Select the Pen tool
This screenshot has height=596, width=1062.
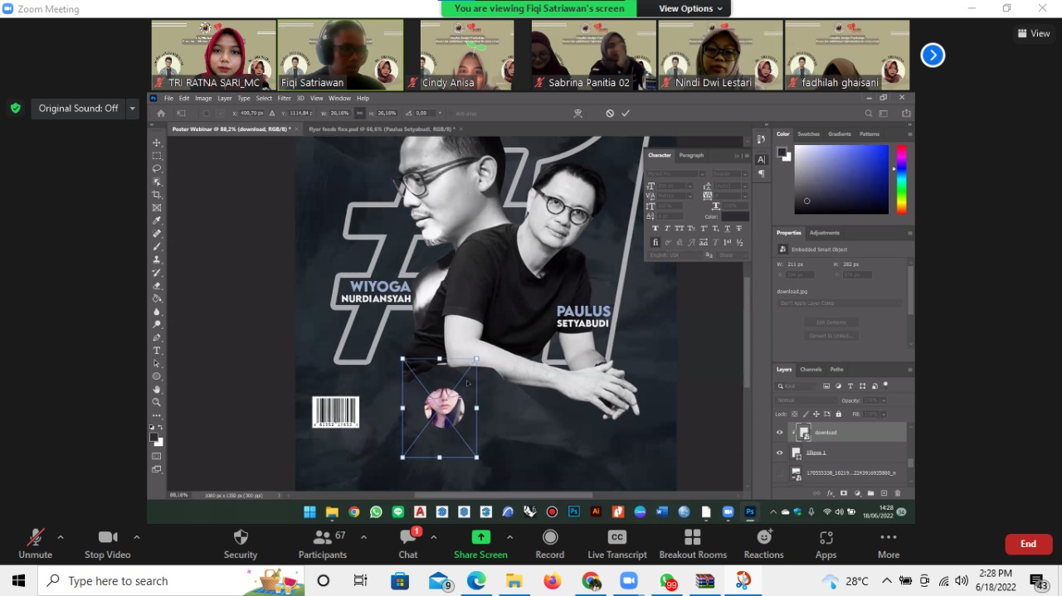(x=157, y=337)
